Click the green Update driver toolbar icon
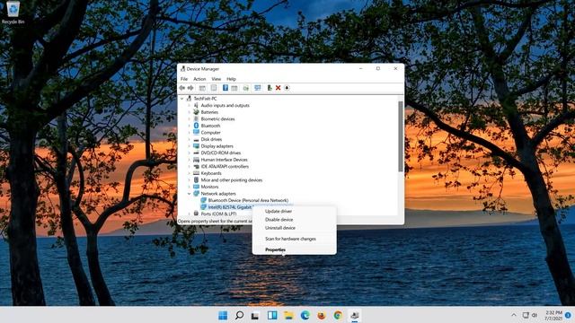 pyautogui.click(x=270, y=88)
